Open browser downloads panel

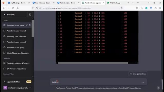(x=142, y=8)
